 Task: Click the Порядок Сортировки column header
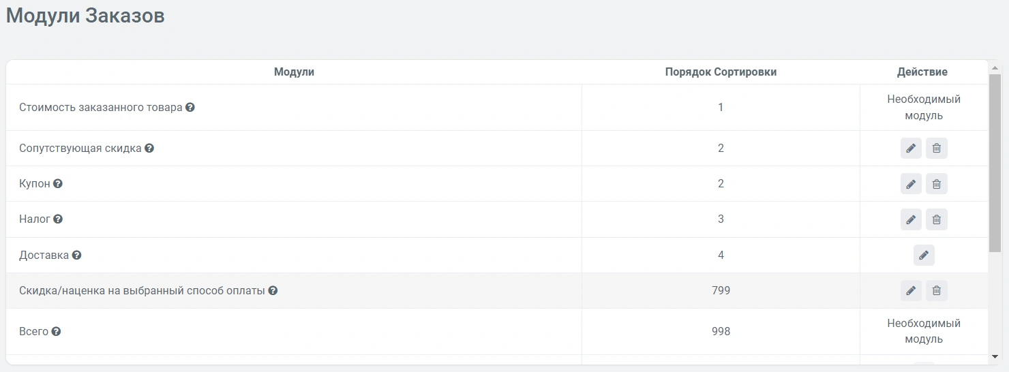point(721,72)
